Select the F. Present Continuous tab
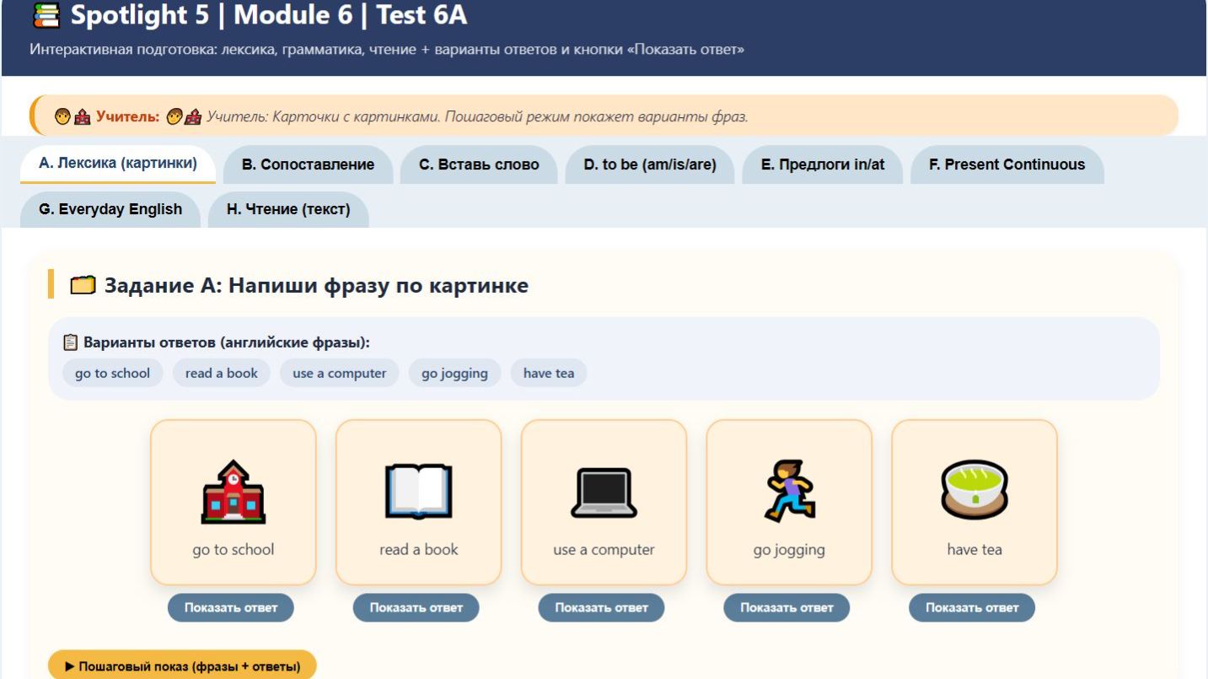1208x679 pixels. click(x=1007, y=164)
